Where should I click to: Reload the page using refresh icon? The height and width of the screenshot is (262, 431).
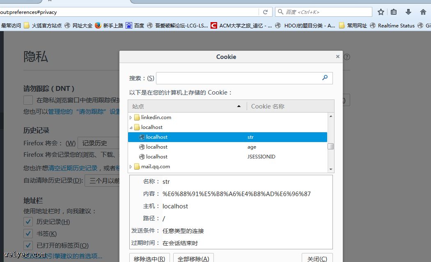tap(265, 12)
